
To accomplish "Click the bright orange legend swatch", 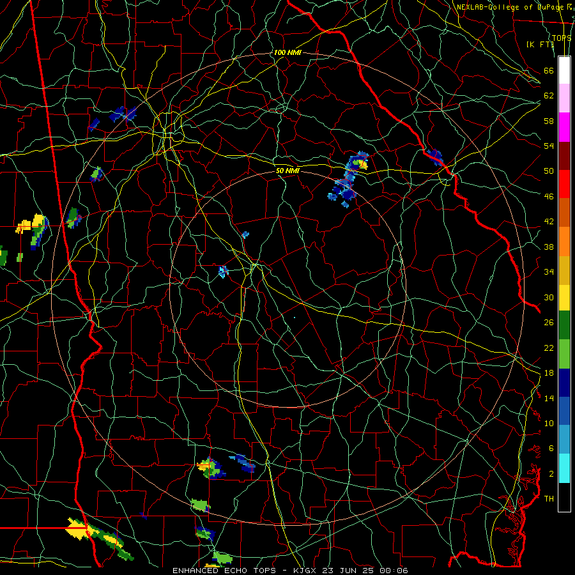I will pos(564,241).
